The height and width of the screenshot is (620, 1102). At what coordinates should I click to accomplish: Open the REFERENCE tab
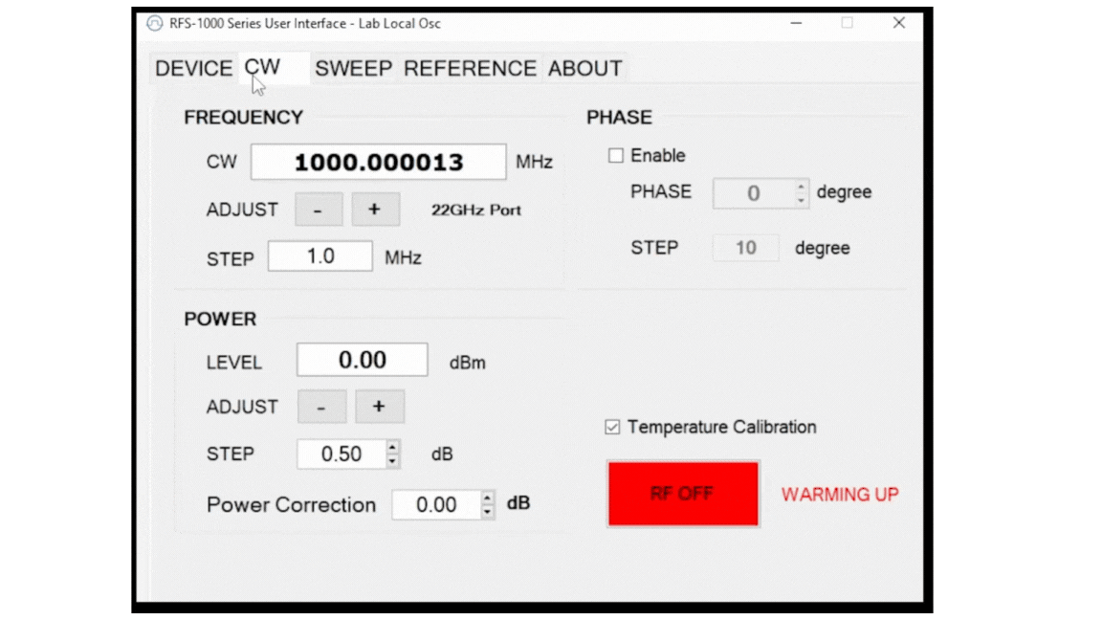point(470,69)
